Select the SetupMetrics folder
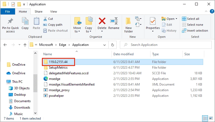The width and height of the screenshot is (215, 122). point(58,68)
